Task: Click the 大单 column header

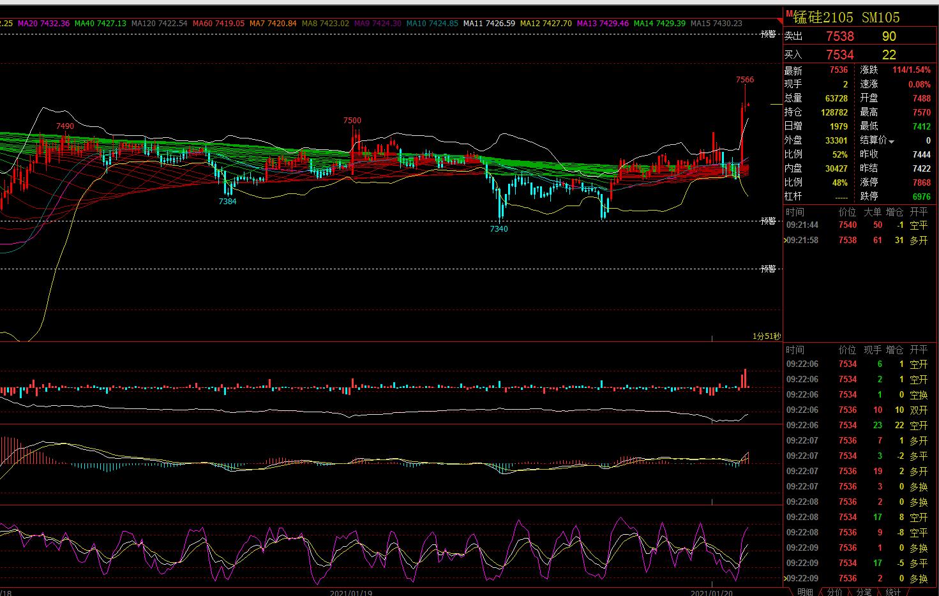Action: coord(873,212)
